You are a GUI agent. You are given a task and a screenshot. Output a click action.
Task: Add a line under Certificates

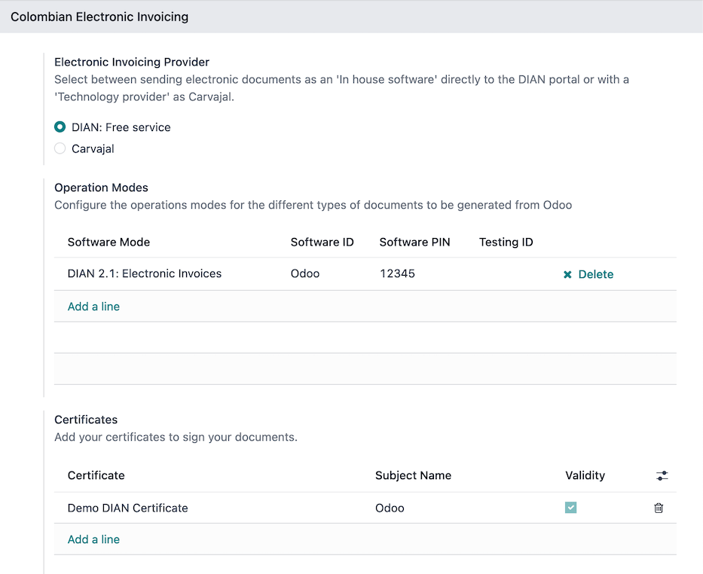(93, 539)
